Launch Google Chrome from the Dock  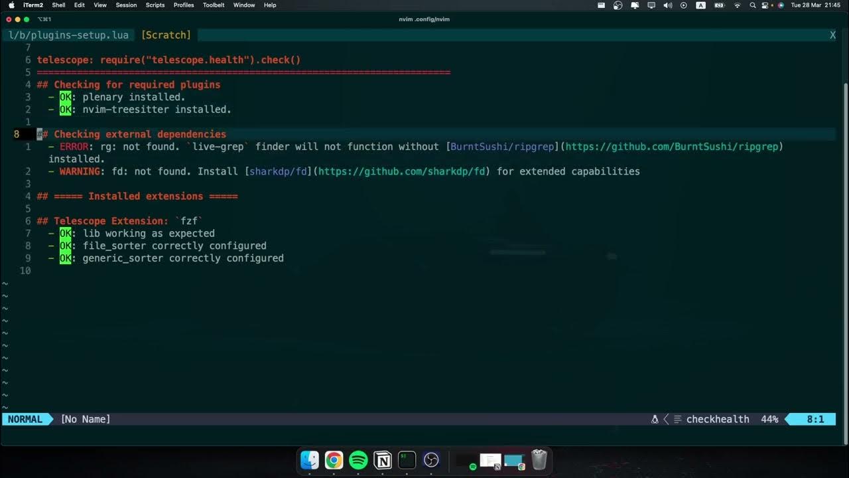pyautogui.click(x=334, y=460)
